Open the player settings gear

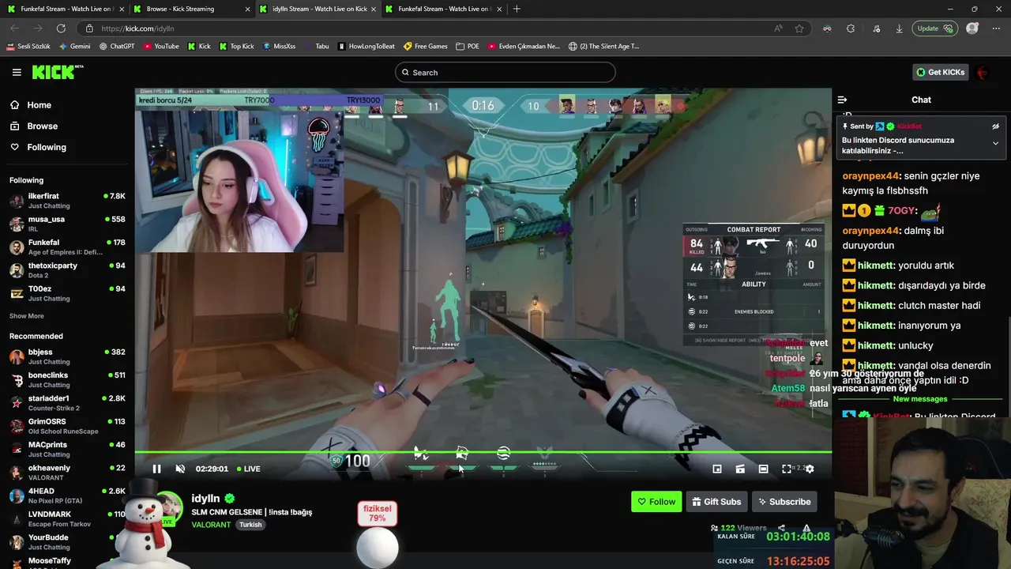tap(810, 469)
